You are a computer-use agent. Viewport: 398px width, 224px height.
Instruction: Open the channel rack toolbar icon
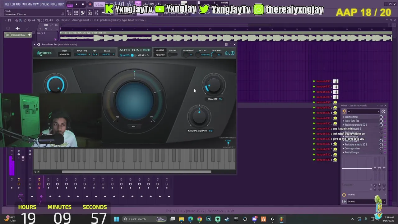pyautogui.click(x=76, y=13)
